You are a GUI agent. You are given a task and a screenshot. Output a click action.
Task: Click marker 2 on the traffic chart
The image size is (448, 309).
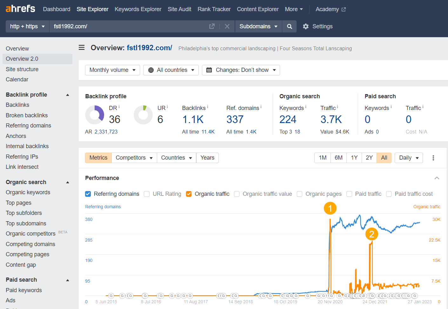click(371, 234)
